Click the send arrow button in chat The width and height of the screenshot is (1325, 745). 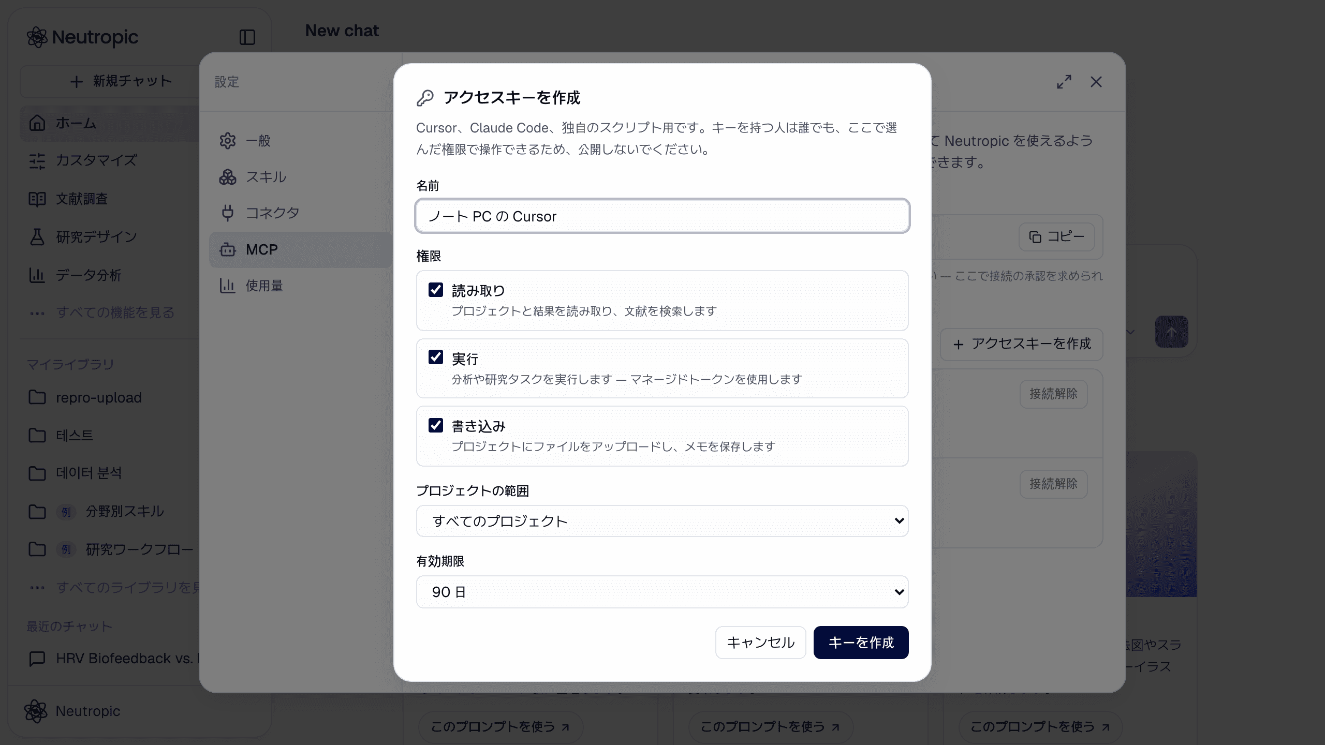pos(1172,332)
